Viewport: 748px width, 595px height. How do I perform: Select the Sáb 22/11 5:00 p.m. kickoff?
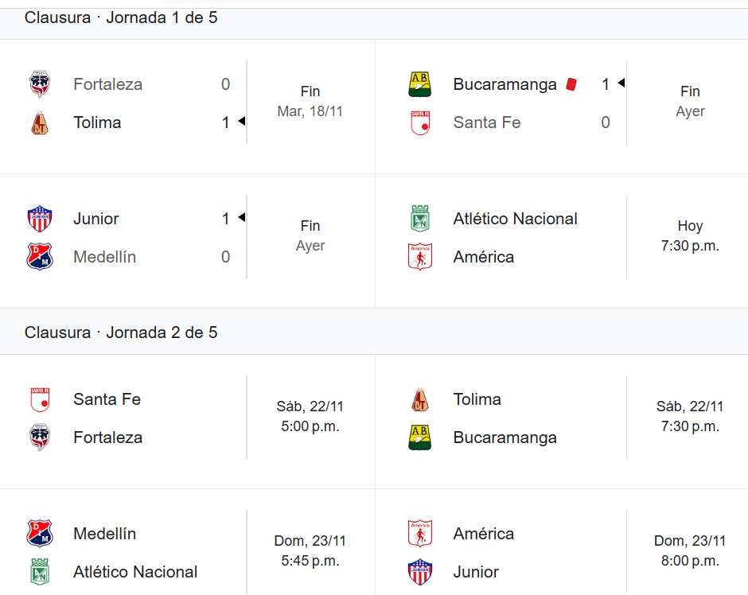point(310,417)
